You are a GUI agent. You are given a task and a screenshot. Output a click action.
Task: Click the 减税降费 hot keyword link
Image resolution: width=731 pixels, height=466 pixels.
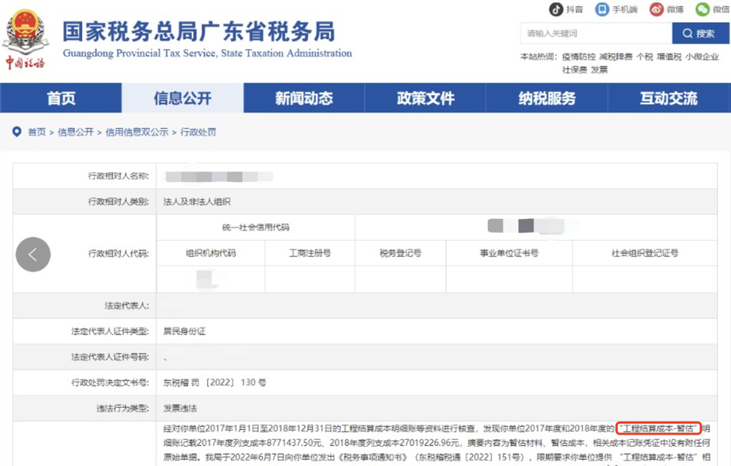click(x=616, y=57)
